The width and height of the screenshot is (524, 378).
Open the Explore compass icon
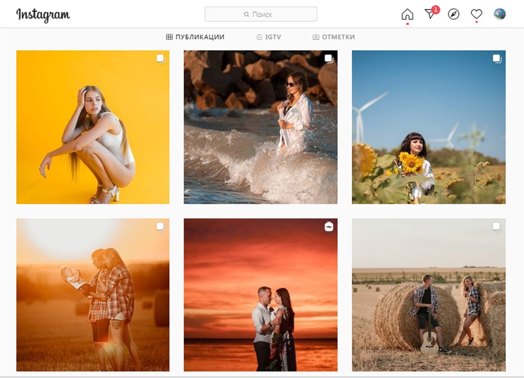[454, 14]
